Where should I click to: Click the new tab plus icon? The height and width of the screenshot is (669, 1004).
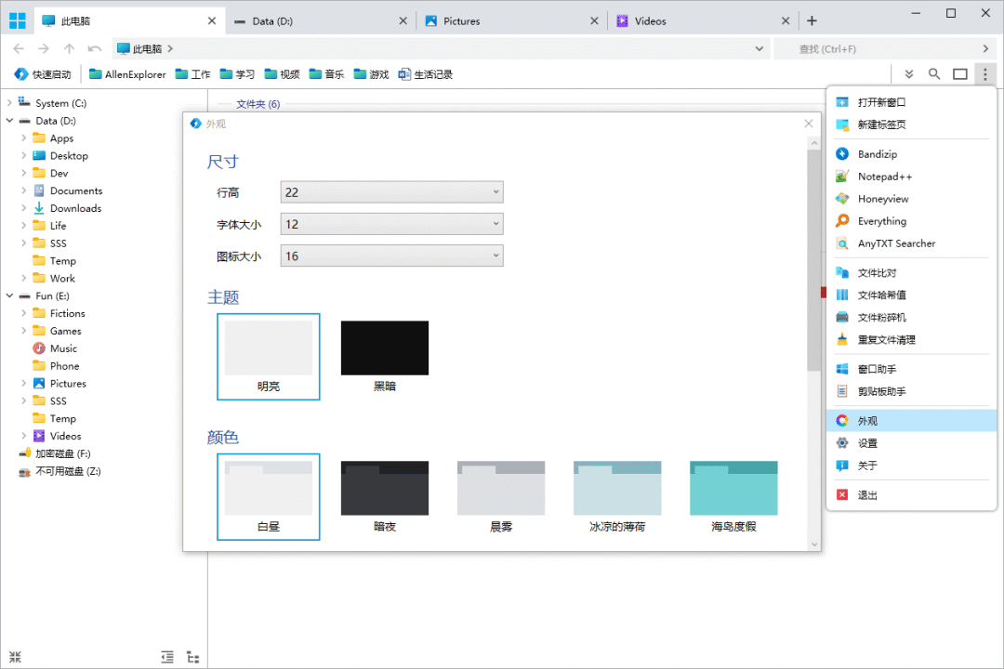coord(812,20)
